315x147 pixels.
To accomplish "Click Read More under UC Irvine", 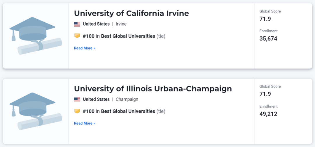I will point(85,48).
